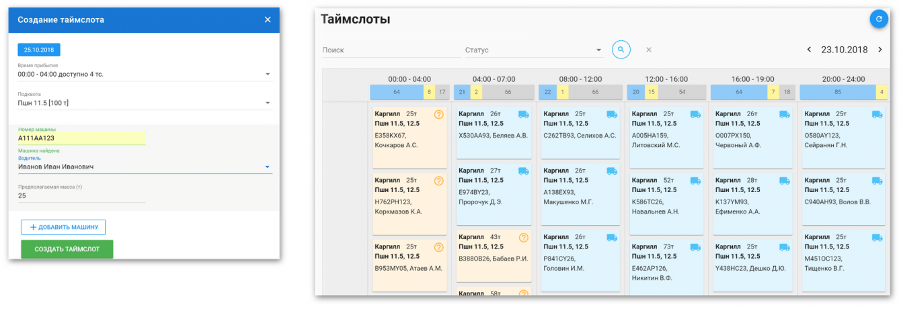Click question status icon on В953МУ05 card
Screen dimensions: 901x315
point(438,247)
